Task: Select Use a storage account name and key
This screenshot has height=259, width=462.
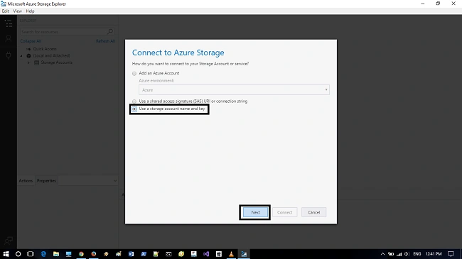Action: [134, 109]
